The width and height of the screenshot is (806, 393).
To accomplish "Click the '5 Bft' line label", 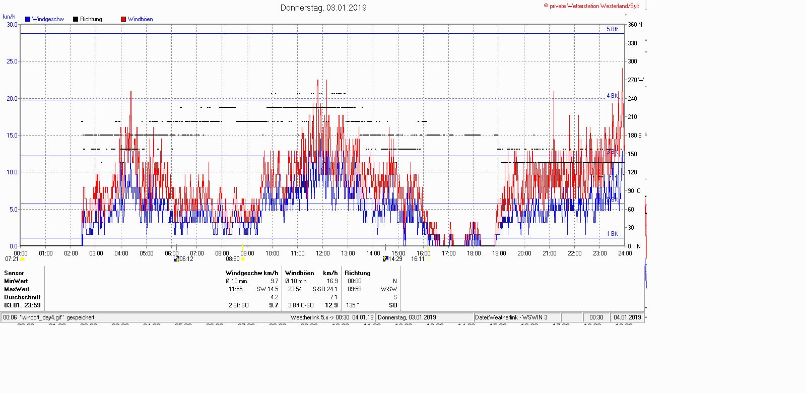I will pos(612,29).
